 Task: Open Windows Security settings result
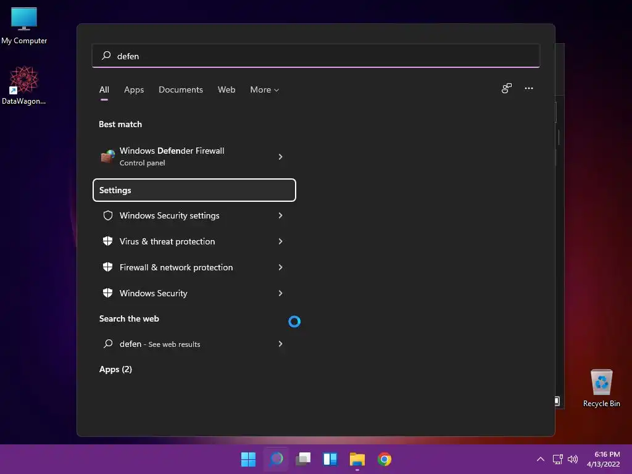194,215
